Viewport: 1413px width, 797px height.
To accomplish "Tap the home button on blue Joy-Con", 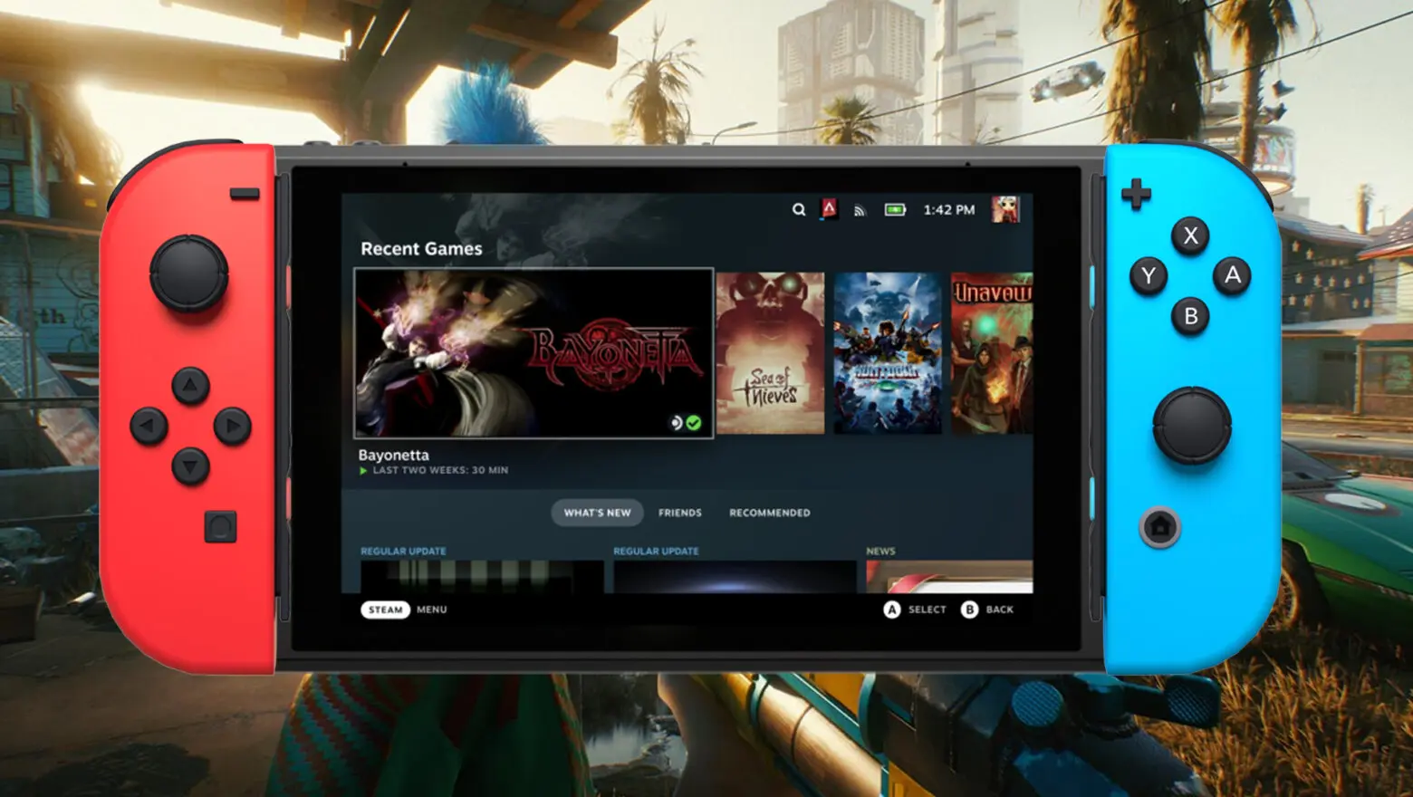I will [x=1159, y=526].
